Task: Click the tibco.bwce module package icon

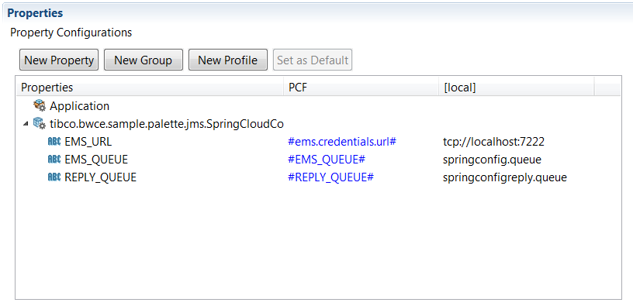Action: [40, 123]
